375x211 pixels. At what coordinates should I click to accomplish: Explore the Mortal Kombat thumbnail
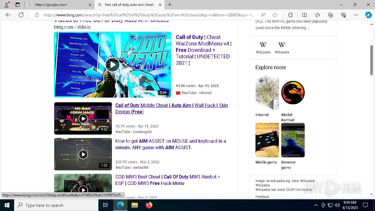[293, 93]
